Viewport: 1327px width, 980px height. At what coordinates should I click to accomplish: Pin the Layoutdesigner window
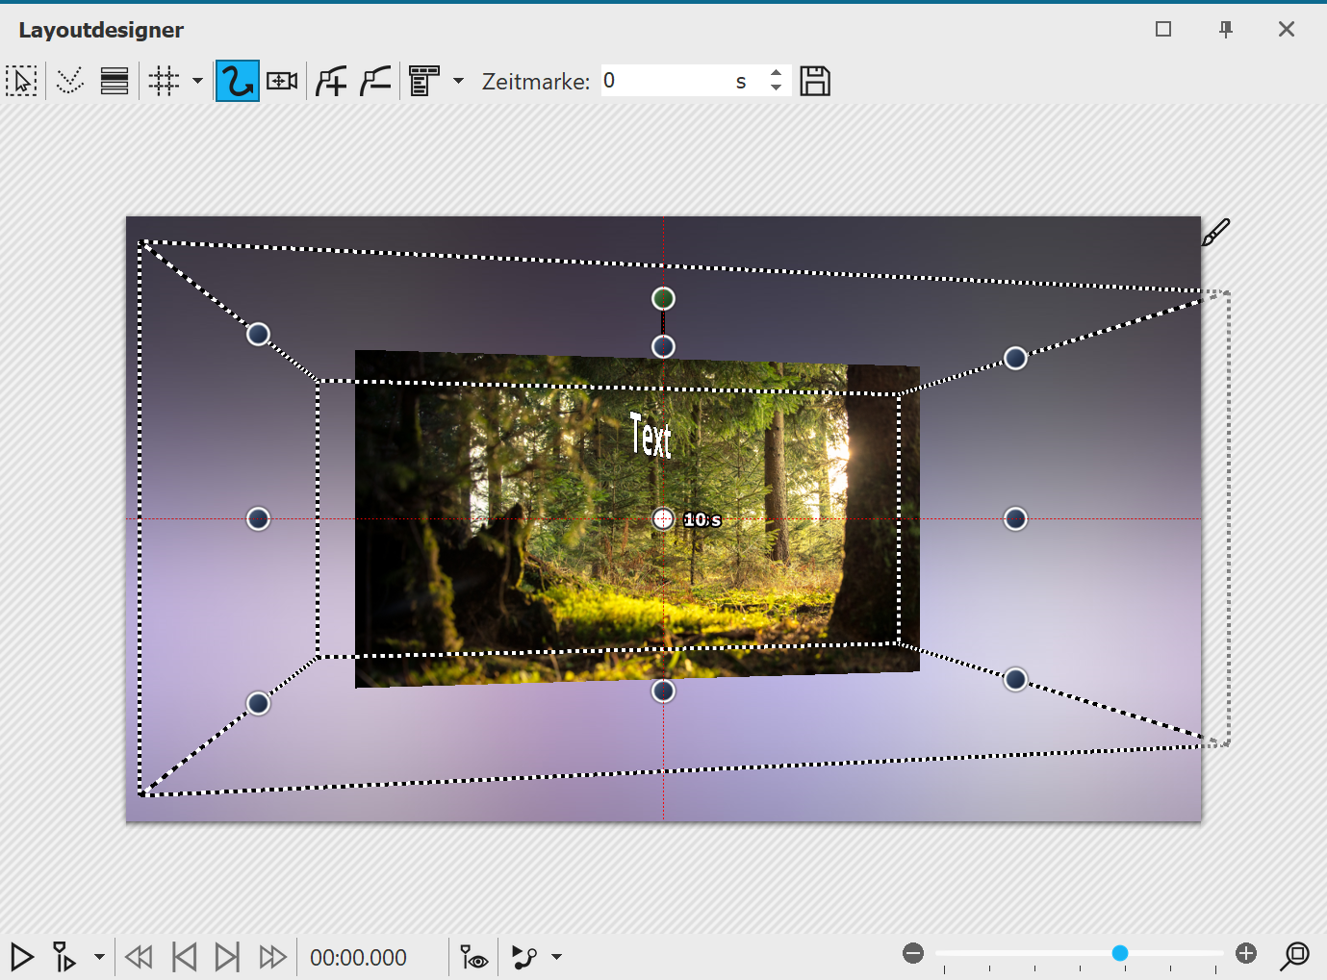point(1224,30)
